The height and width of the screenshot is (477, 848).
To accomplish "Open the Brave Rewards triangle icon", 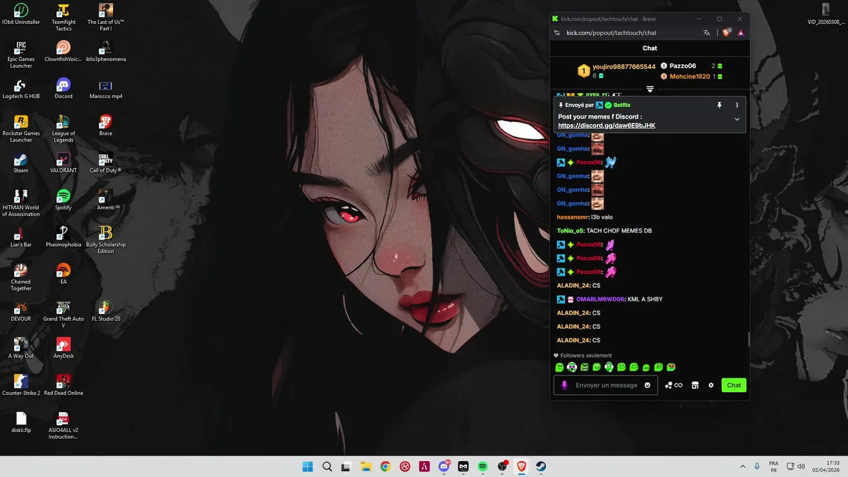I will (741, 32).
